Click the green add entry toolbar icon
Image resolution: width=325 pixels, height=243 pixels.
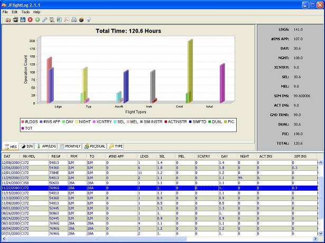click(x=38, y=20)
